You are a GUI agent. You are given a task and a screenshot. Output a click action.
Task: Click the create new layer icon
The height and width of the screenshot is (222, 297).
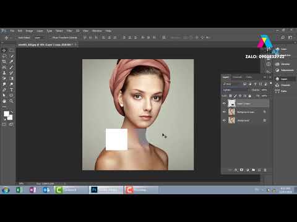259,170
